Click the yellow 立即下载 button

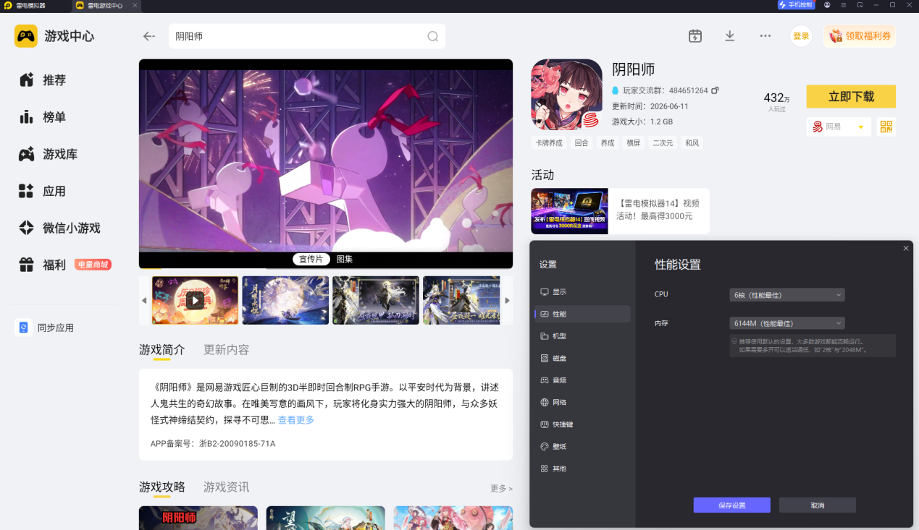pos(851,97)
